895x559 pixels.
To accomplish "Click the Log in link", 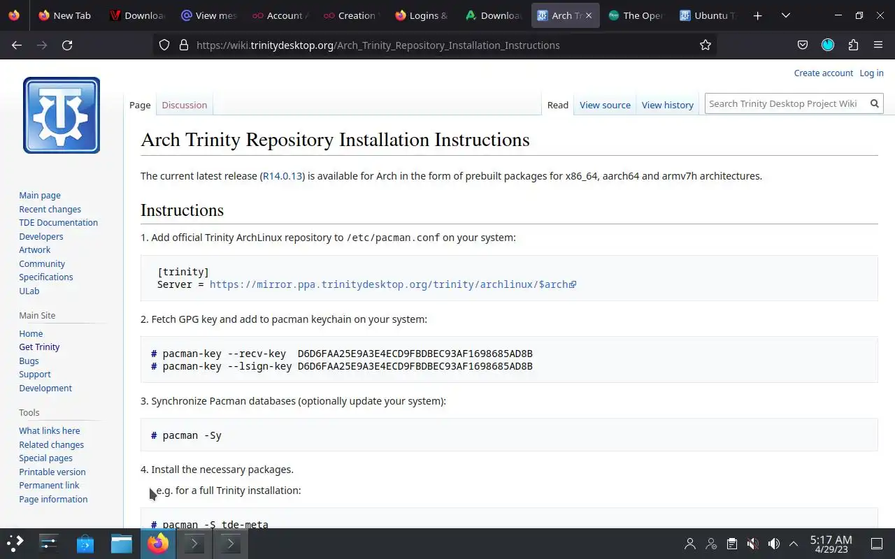I will coord(871,73).
